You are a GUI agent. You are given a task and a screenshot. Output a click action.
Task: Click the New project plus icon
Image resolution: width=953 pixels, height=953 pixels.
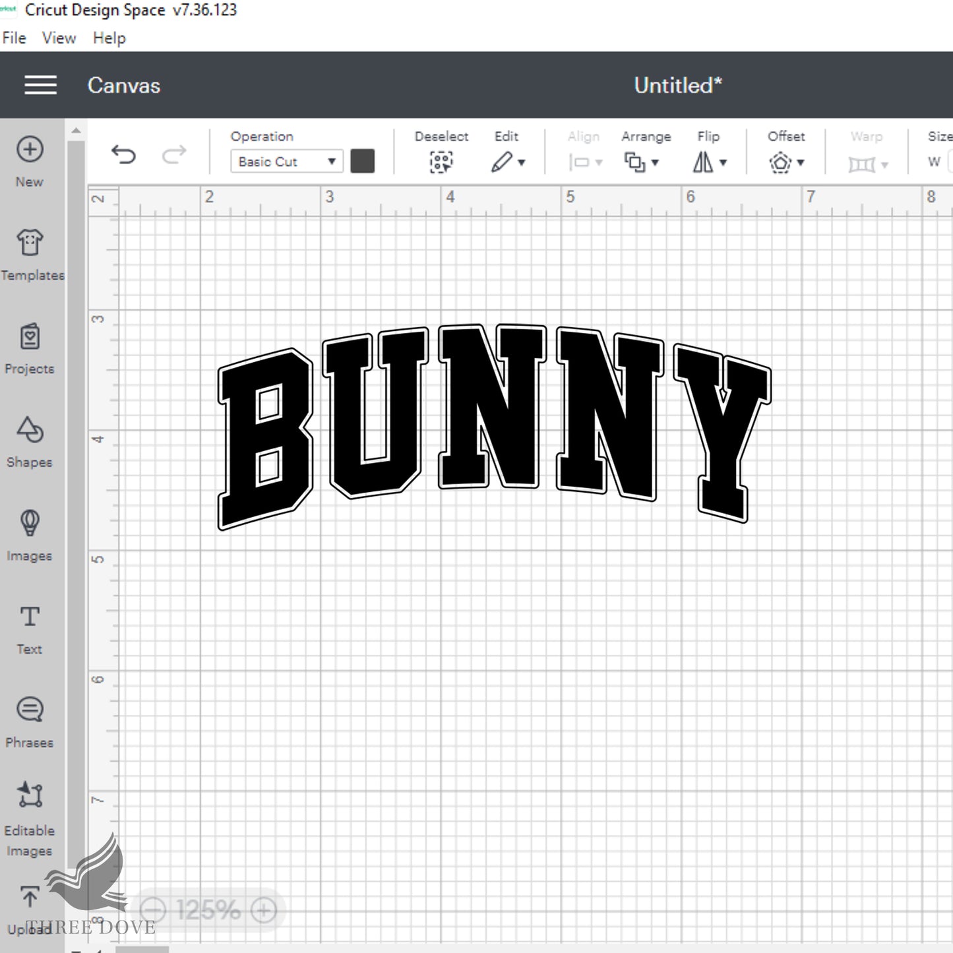[x=30, y=149]
